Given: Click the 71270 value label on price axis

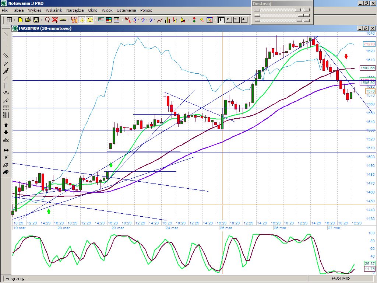Looking at the screenshot, I should point(369,44).
